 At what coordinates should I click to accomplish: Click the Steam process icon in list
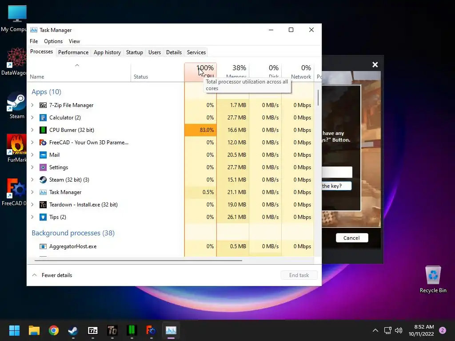(43, 180)
